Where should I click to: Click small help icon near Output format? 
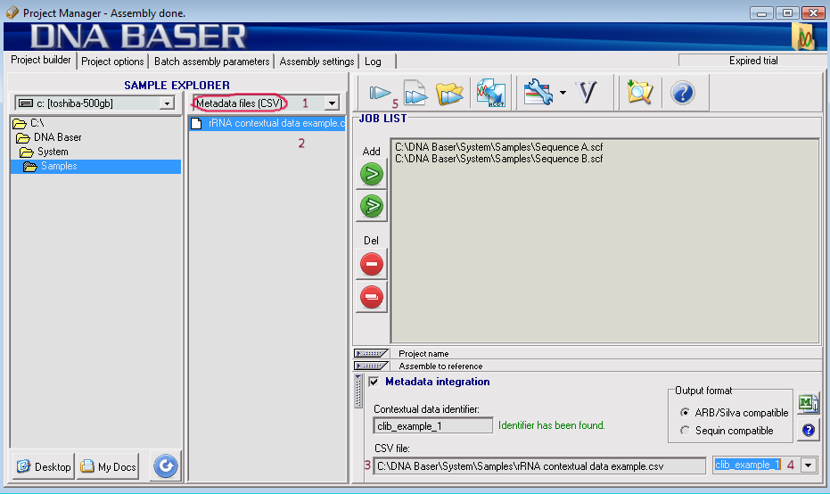[808, 430]
